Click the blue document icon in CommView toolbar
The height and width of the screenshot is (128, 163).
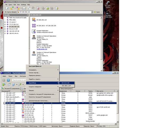[14, 84]
